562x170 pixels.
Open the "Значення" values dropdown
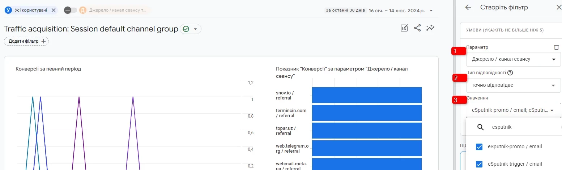coord(514,110)
